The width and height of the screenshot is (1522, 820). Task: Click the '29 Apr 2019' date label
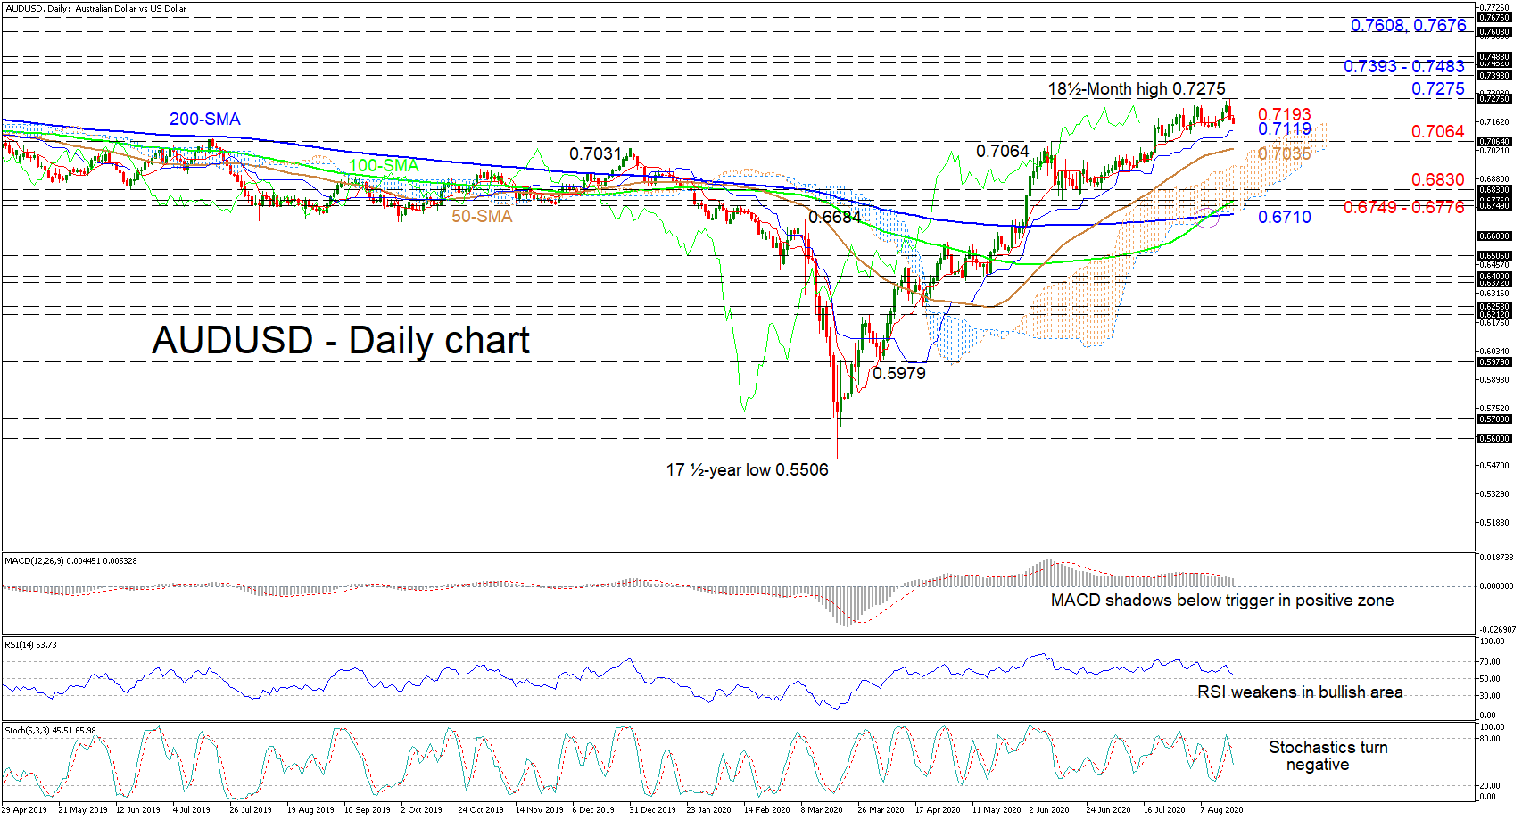pyautogui.click(x=25, y=810)
